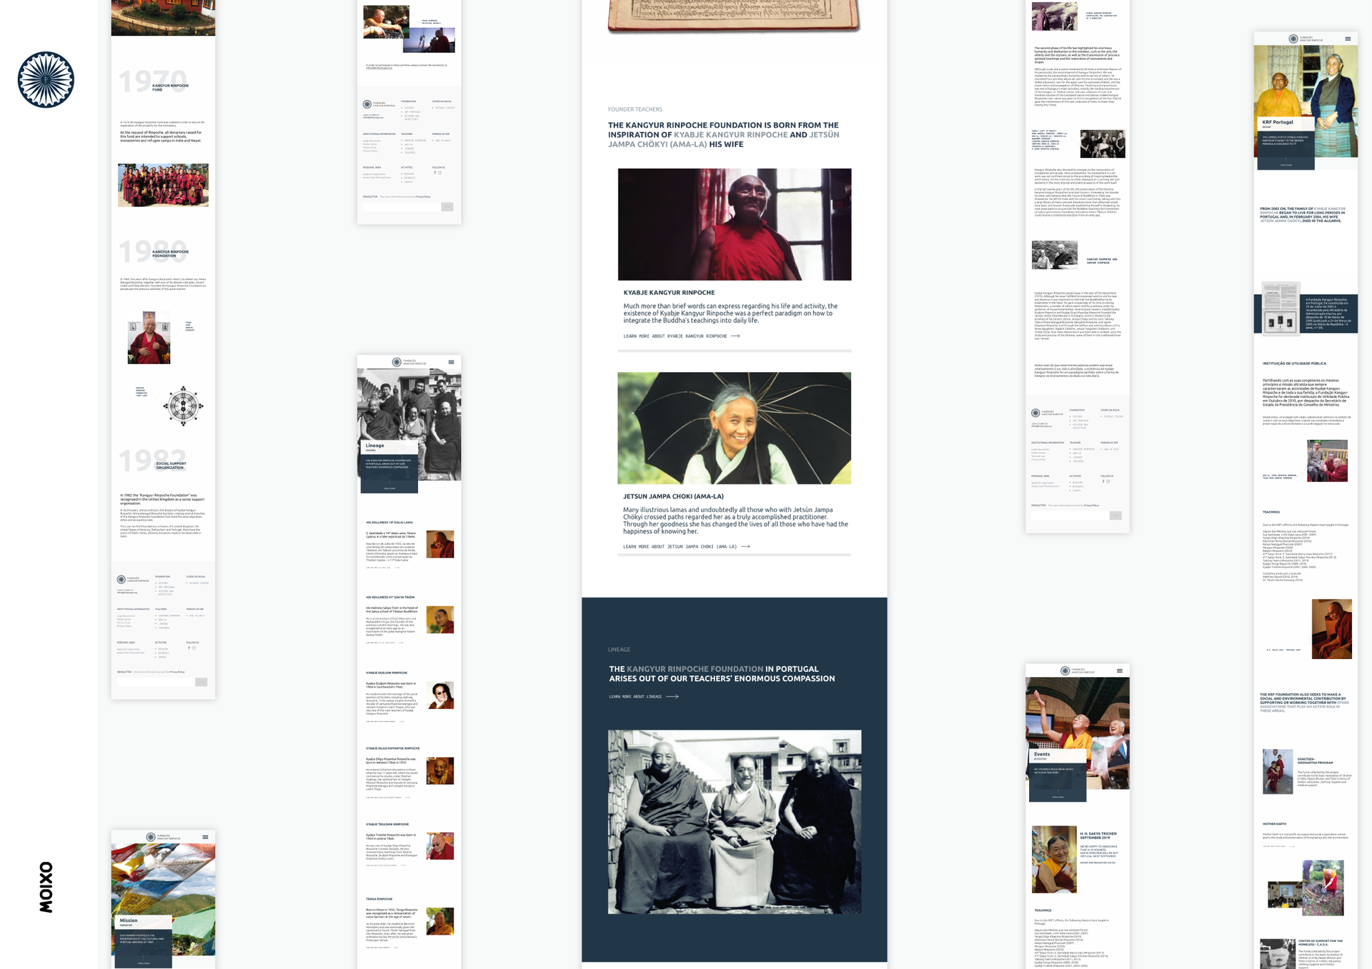Submit newsletter on biography page footer
The image size is (1372, 969).
1115,515
